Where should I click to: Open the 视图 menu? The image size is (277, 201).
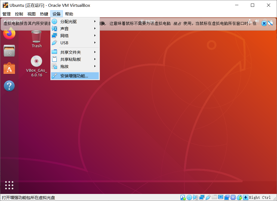pyautogui.click(x=32, y=14)
